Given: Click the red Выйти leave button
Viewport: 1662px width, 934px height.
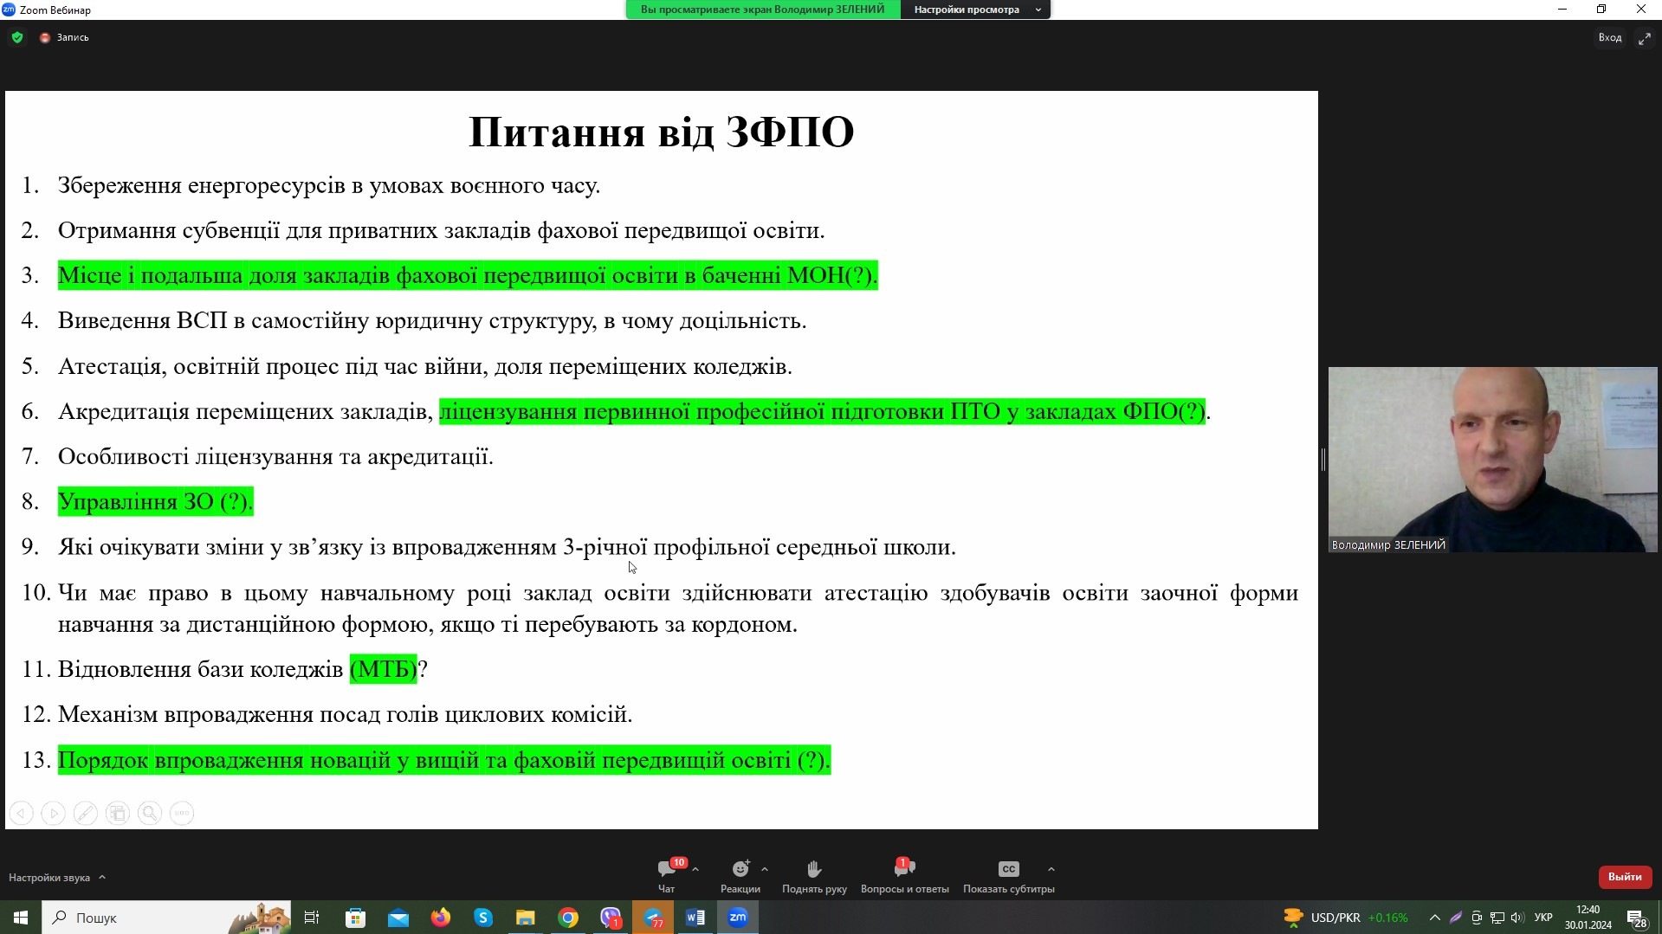Looking at the screenshot, I should [x=1624, y=877].
